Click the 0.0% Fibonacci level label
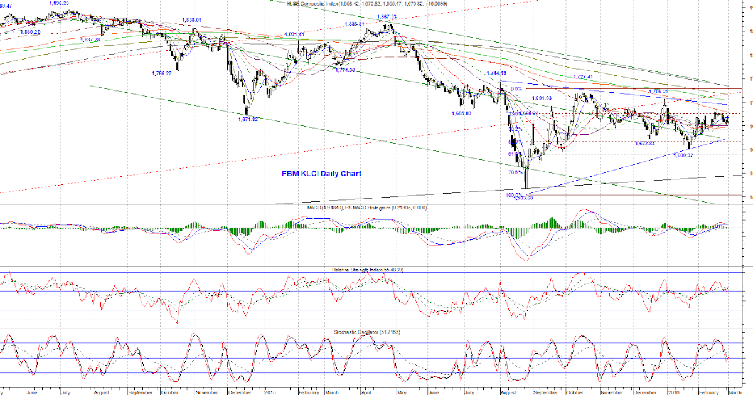This screenshot has height=395, width=753. click(x=516, y=89)
